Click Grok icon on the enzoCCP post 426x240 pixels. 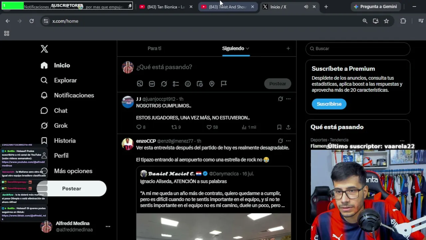click(x=280, y=141)
